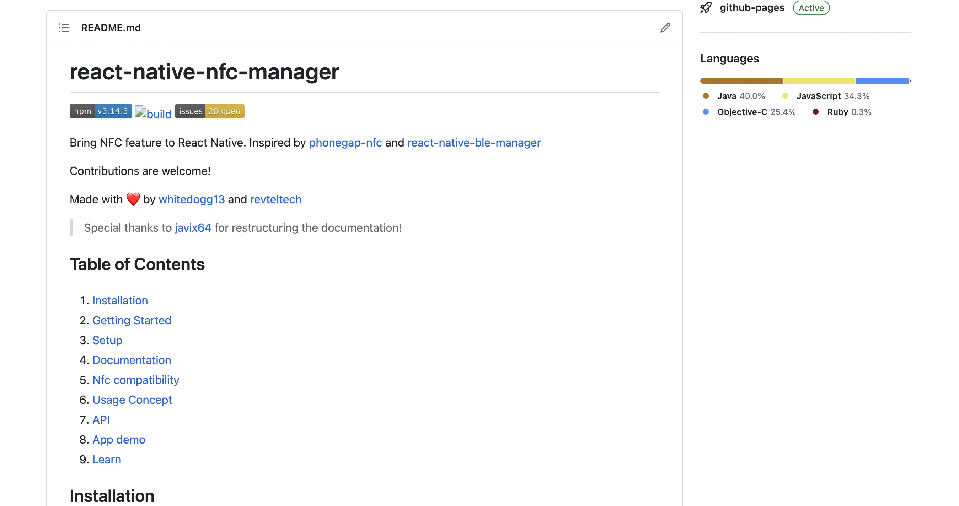Jump to the Getting Started section
The image size is (959, 506).
tap(132, 320)
